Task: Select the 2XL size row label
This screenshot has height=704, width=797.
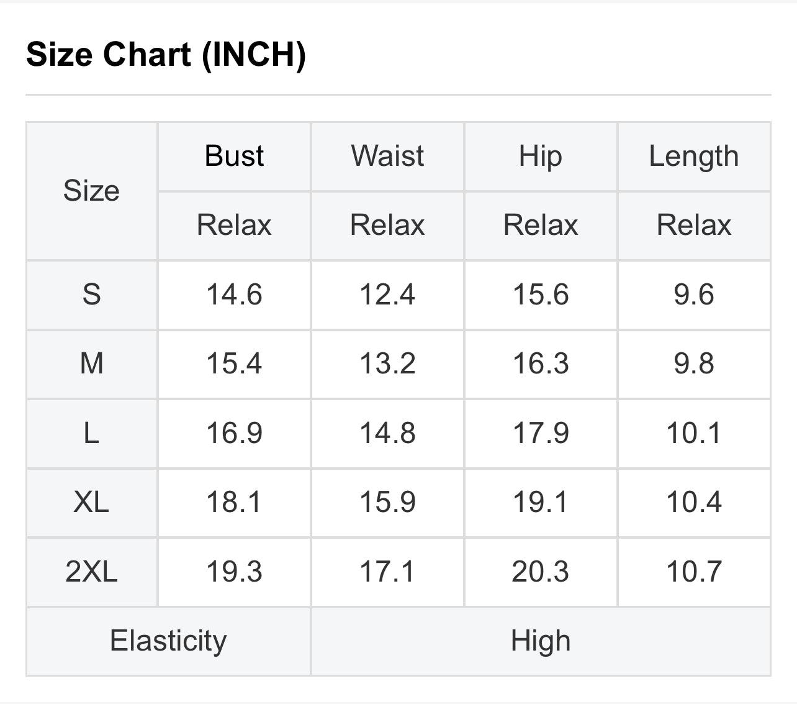Action: tap(91, 572)
